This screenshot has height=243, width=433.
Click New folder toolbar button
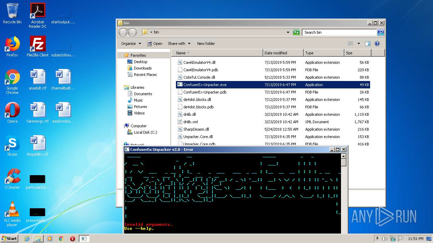coord(206,44)
